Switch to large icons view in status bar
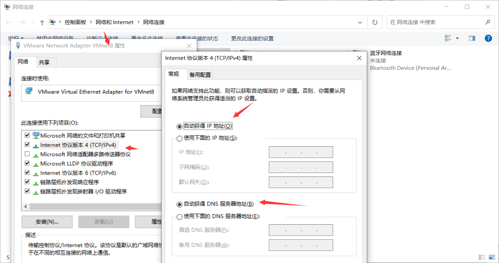This screenshot has width=499, height=263. click(492, 257)
